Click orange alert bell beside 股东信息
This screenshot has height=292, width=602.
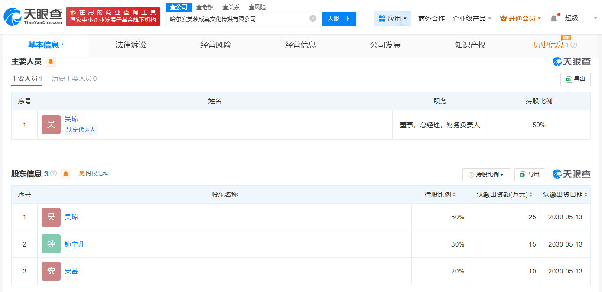[x=66, y=174]
